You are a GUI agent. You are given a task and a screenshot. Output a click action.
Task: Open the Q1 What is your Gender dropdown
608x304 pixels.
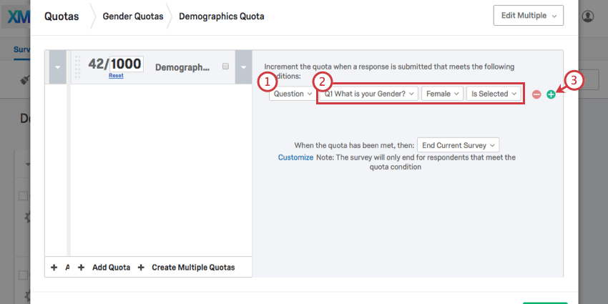click(x=369, y=94)
